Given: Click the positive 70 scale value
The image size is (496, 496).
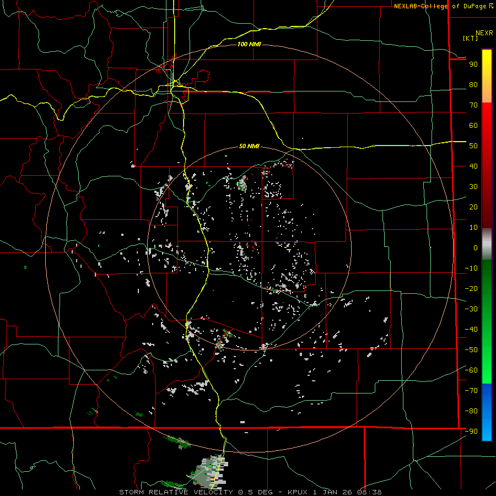Looking at the screenshot, I should (x=473, y=105).
